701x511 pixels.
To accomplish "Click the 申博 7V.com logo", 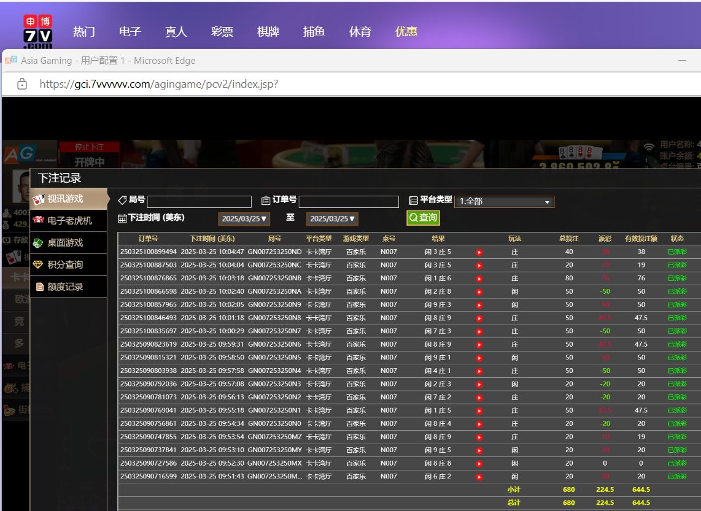I will click(37, 32).
